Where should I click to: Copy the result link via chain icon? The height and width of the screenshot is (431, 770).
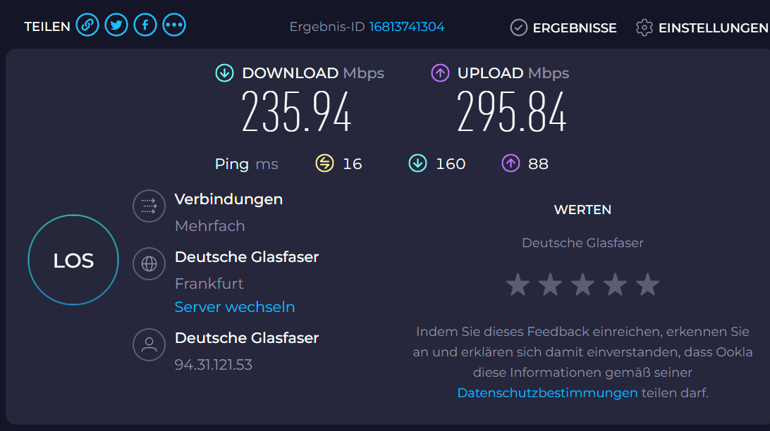click(87, 25)
